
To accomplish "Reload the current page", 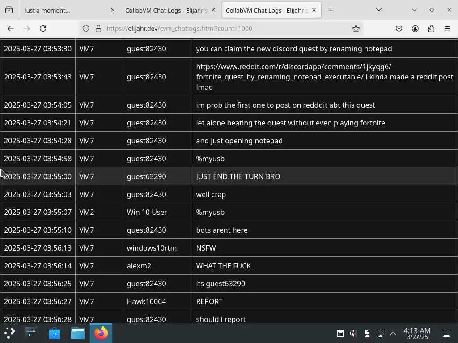I will click(43, 29).
